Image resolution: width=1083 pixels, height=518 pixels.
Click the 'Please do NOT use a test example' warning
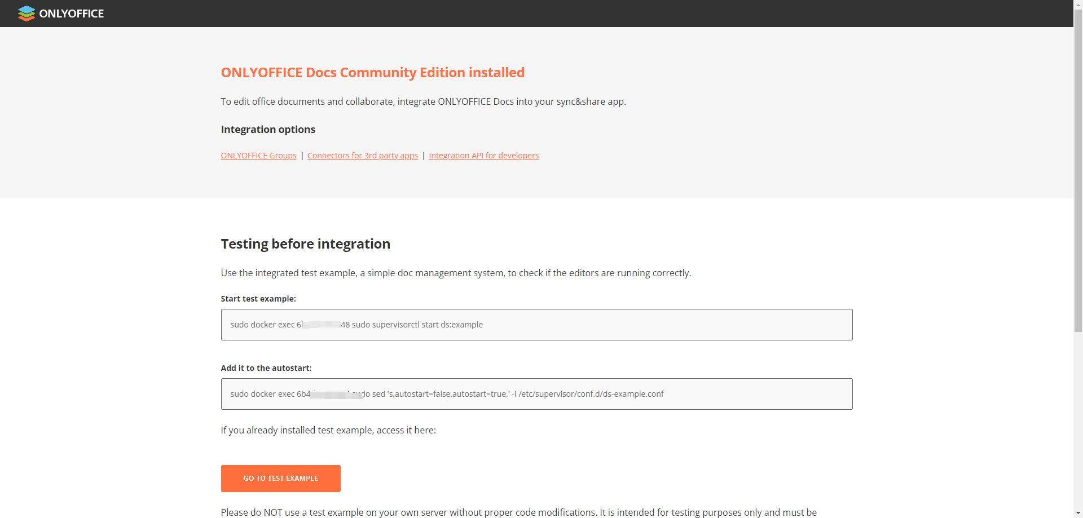(x=518, y=512)
